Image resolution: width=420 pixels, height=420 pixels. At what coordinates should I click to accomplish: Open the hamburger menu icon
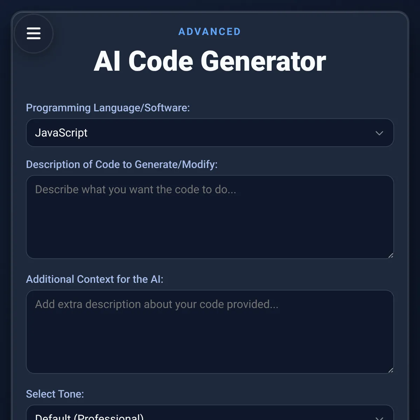[34, 33]
